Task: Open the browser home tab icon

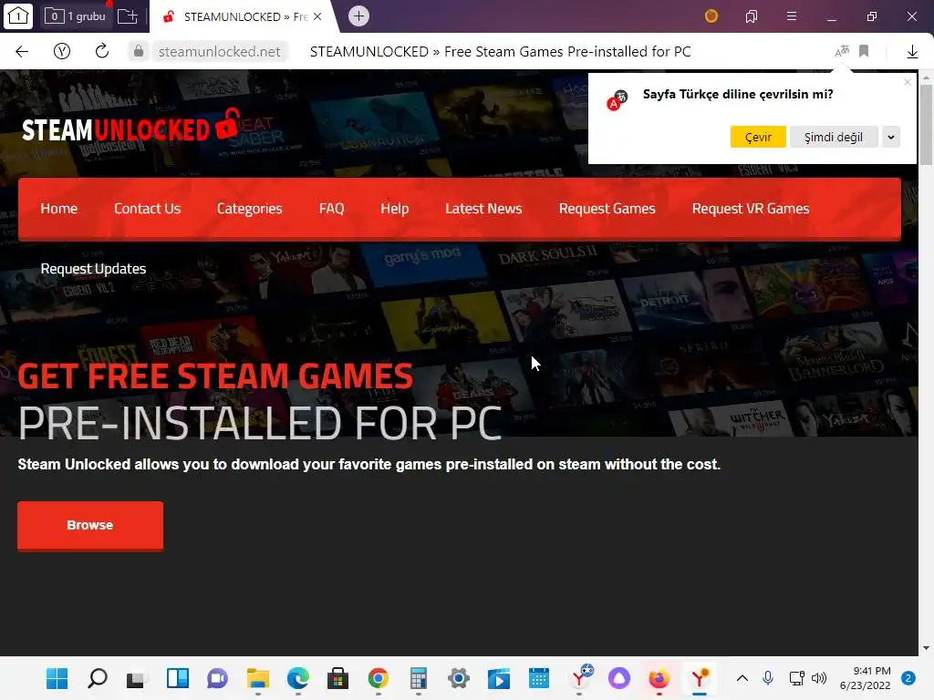Action: coord(18,16)
